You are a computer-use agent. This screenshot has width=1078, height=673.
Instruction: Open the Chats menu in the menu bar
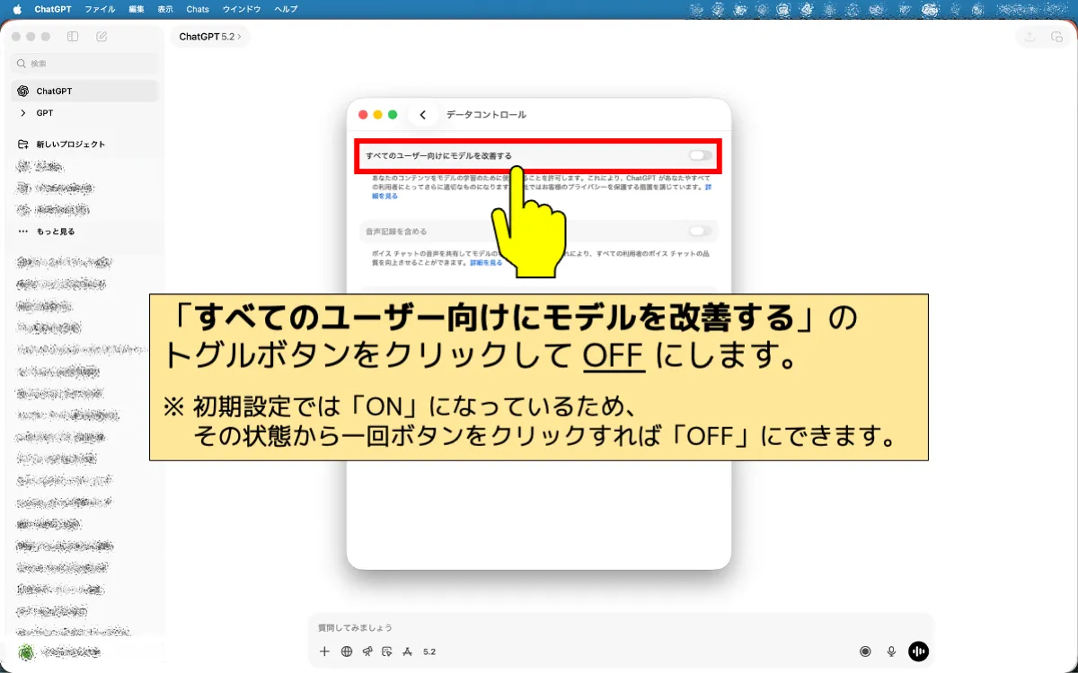(x=197, y=9)
